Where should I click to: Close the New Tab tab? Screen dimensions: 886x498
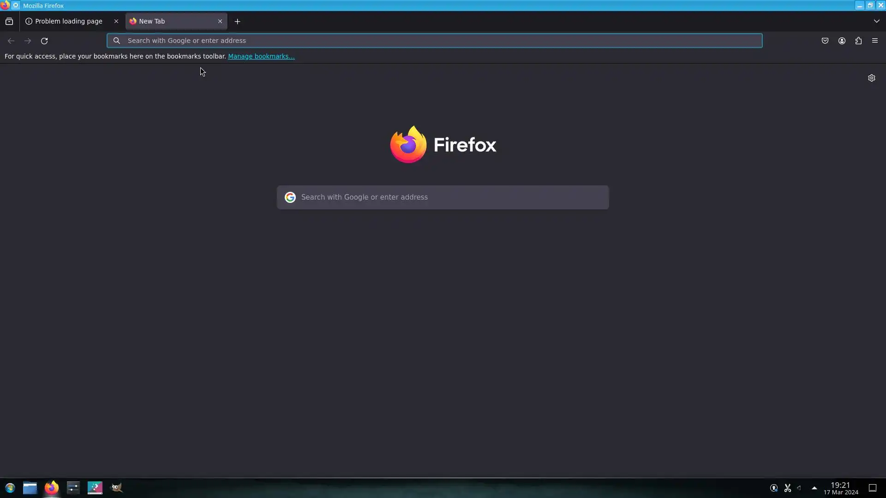coord(220,21)
